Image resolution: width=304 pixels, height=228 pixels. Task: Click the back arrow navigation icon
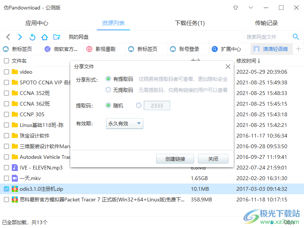pyautogui.click(x=8, y=37)
